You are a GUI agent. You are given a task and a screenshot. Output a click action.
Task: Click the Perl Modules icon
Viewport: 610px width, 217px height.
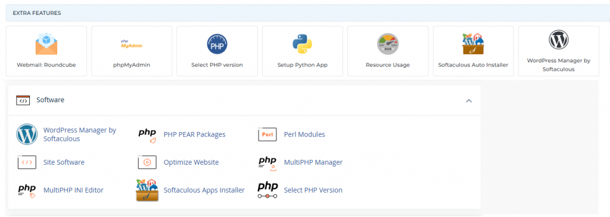(x=267, y=134)
